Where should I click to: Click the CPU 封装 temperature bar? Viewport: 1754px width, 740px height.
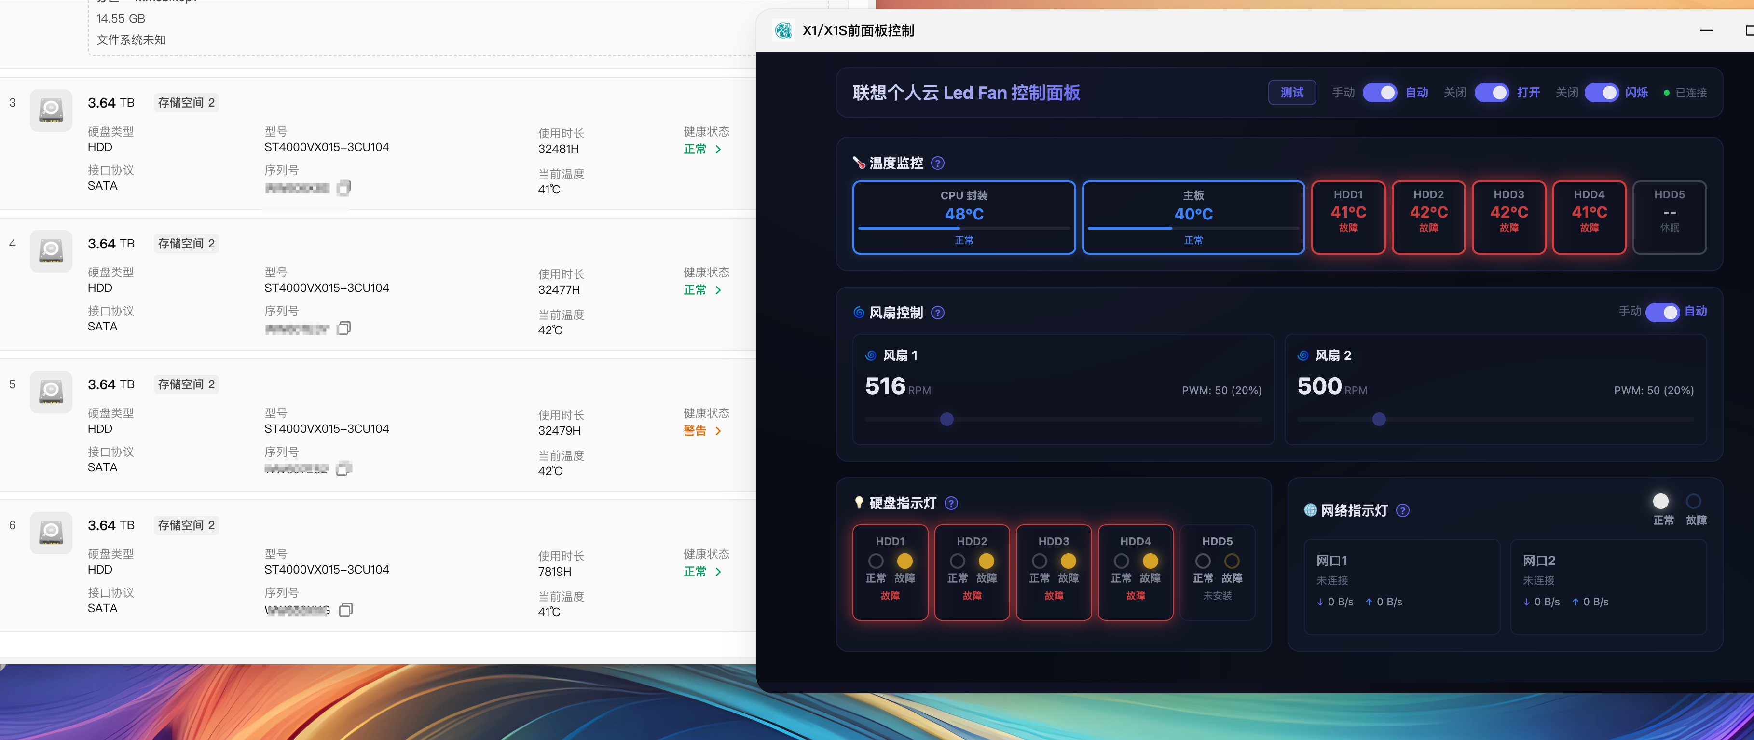[963, 228]
